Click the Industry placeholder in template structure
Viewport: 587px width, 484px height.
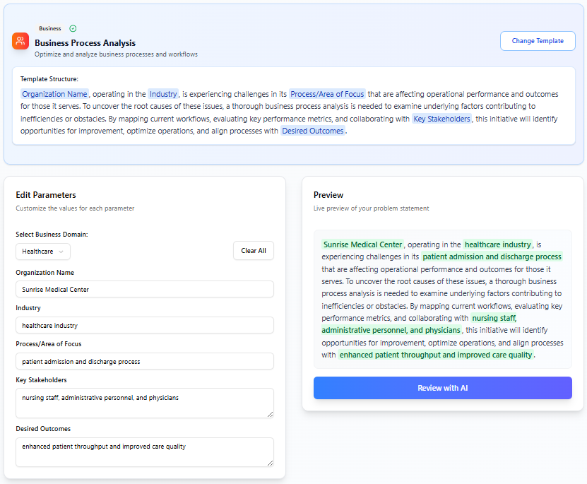163,94
